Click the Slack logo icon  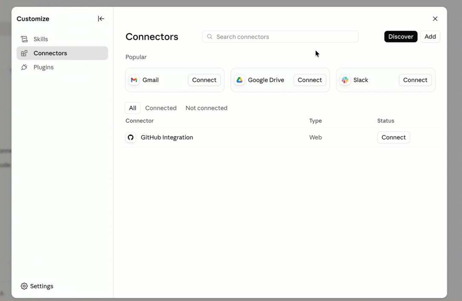tap(345, 80)
